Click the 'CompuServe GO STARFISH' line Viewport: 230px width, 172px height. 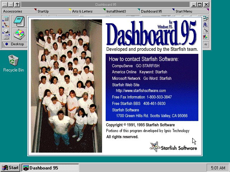136,66
